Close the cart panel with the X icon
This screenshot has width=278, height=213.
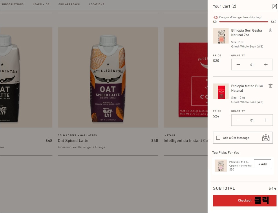click(275, 7)
